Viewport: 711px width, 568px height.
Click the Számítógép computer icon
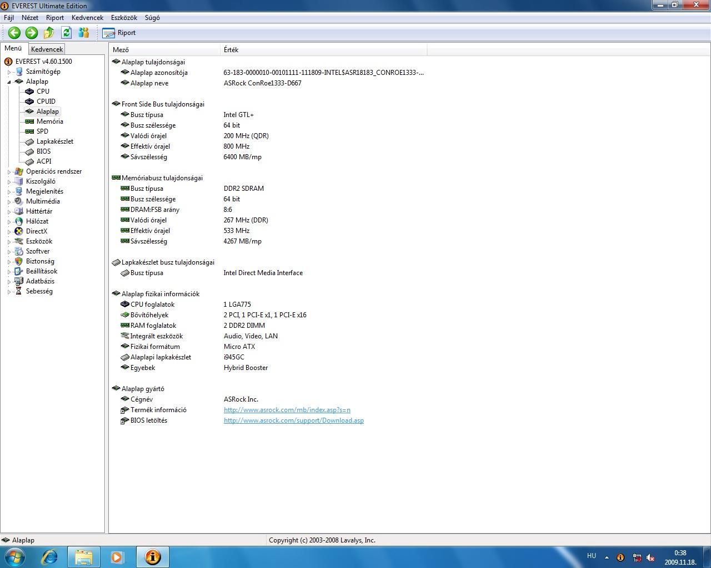19,72
